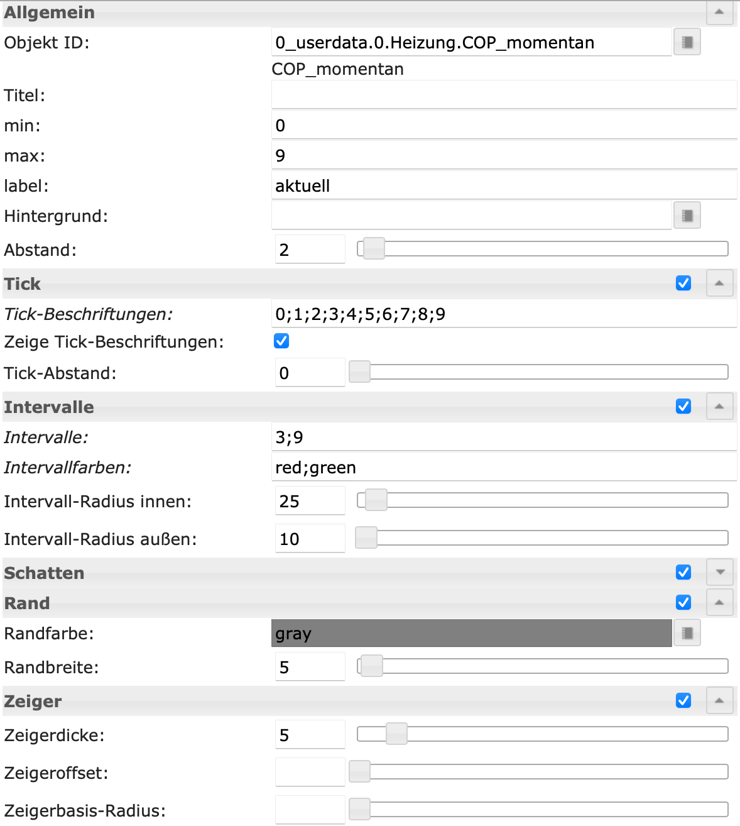740x826 pixels.
Task: Disable the Tick group checkbox
Action: click(683, 284)
